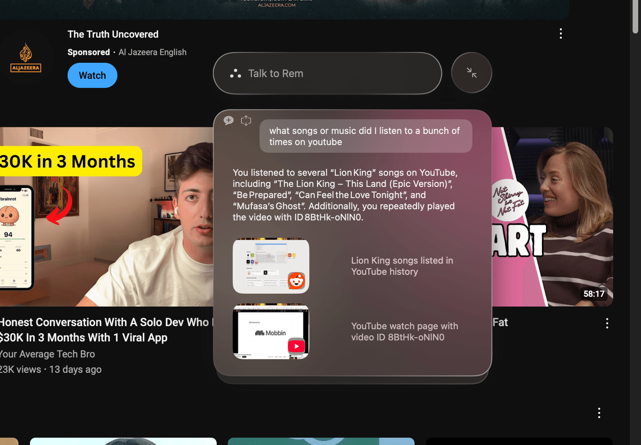Image resolution: width=641 pixels, height=445 pixels.
Task: Click the screen capture icon in the Rem panel
Action: click(246, 121)
